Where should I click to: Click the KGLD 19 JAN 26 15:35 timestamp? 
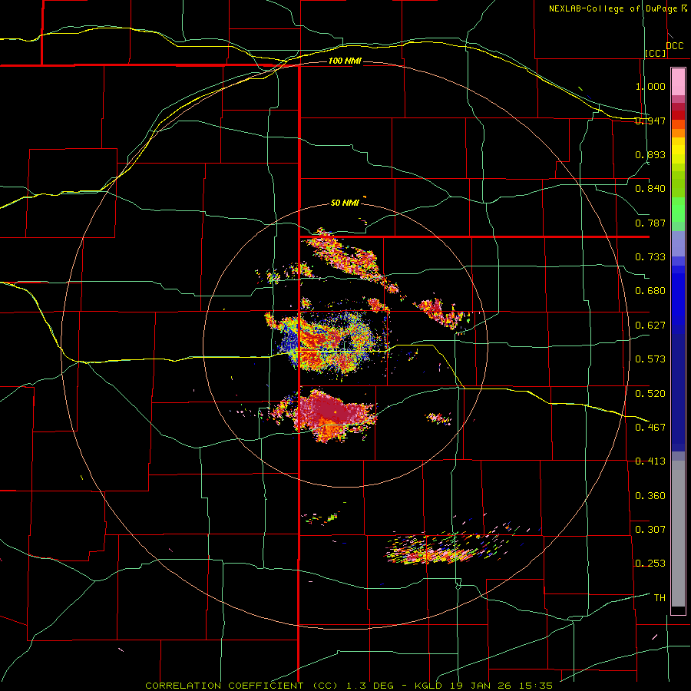484,686
